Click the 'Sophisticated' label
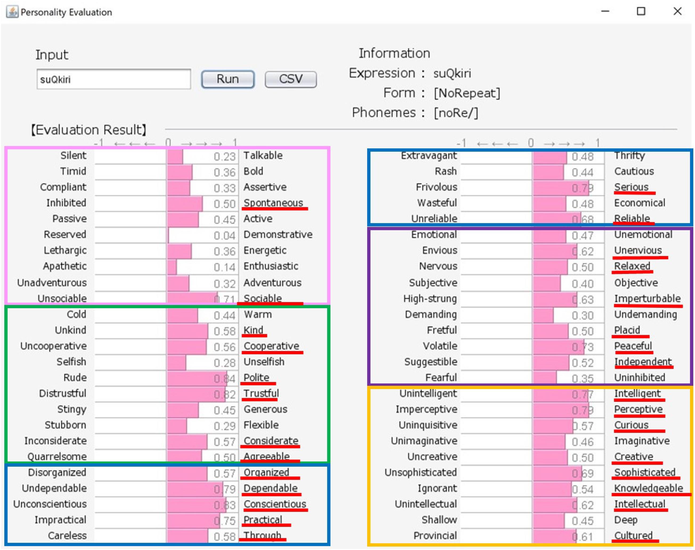Screen dimensions: 695x550 pyautogui.click(x=645, y=472)
